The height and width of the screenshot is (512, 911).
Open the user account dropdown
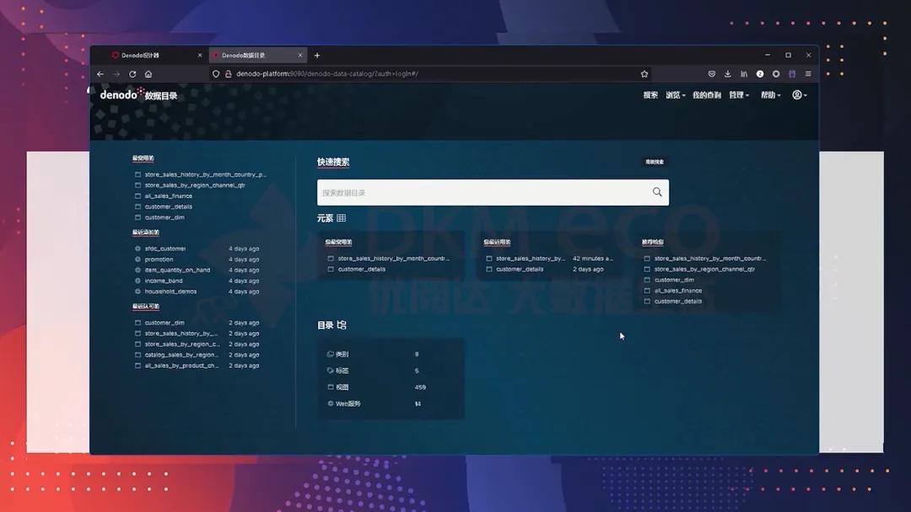(800, 95)
